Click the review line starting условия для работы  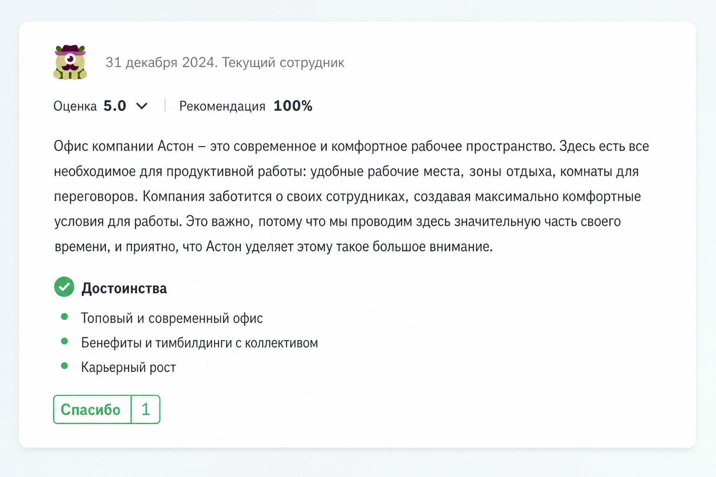pyautogui.click(x=337, y=221)
